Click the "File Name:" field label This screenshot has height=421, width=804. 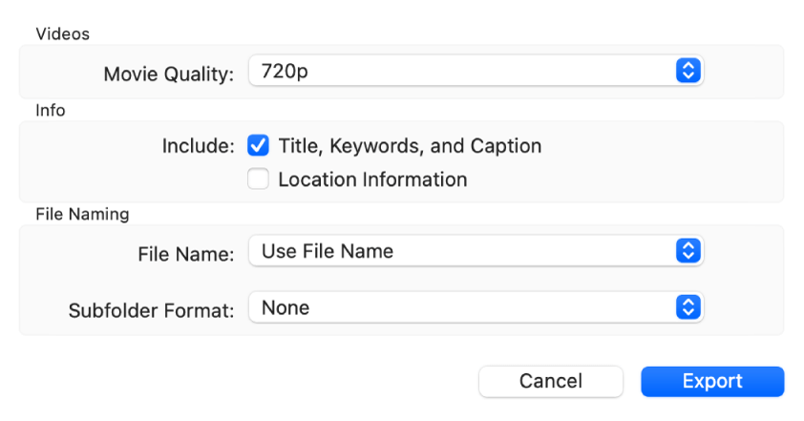pos(185,254)
